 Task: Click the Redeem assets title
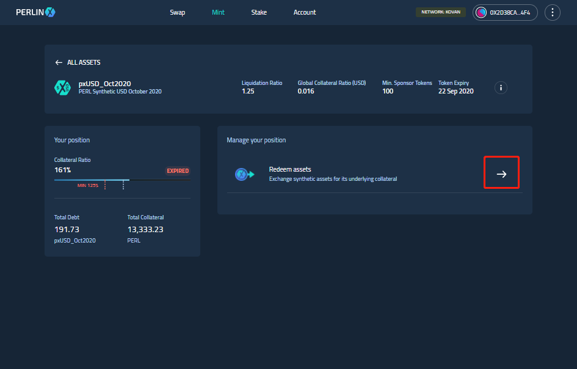(x=290, y=169)
